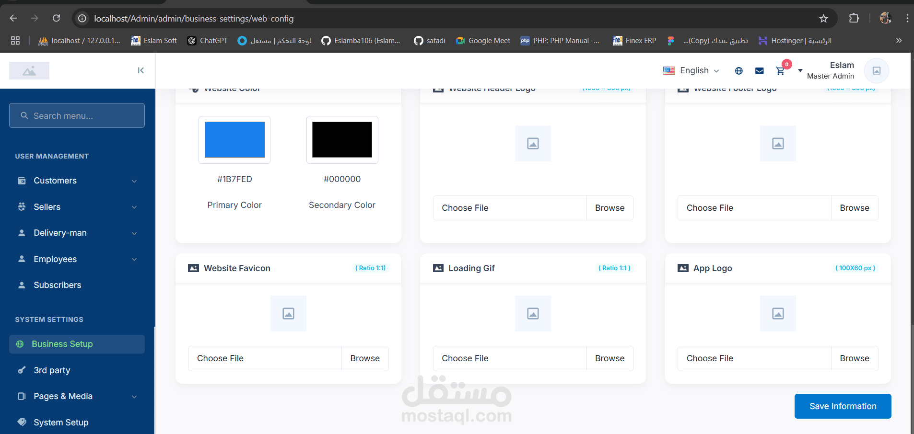Bookmark this page with the star icon
This screenshot has height=434, width=914.
coord(823,18)
